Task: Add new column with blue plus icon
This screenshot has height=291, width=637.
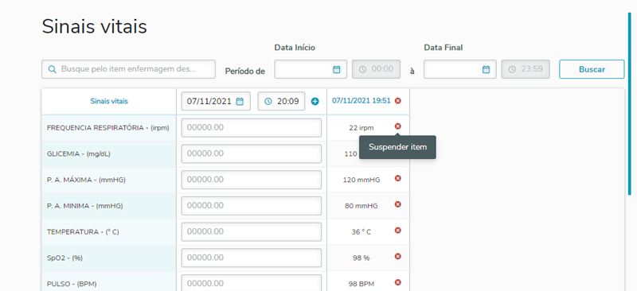Action: click(315, 102)
